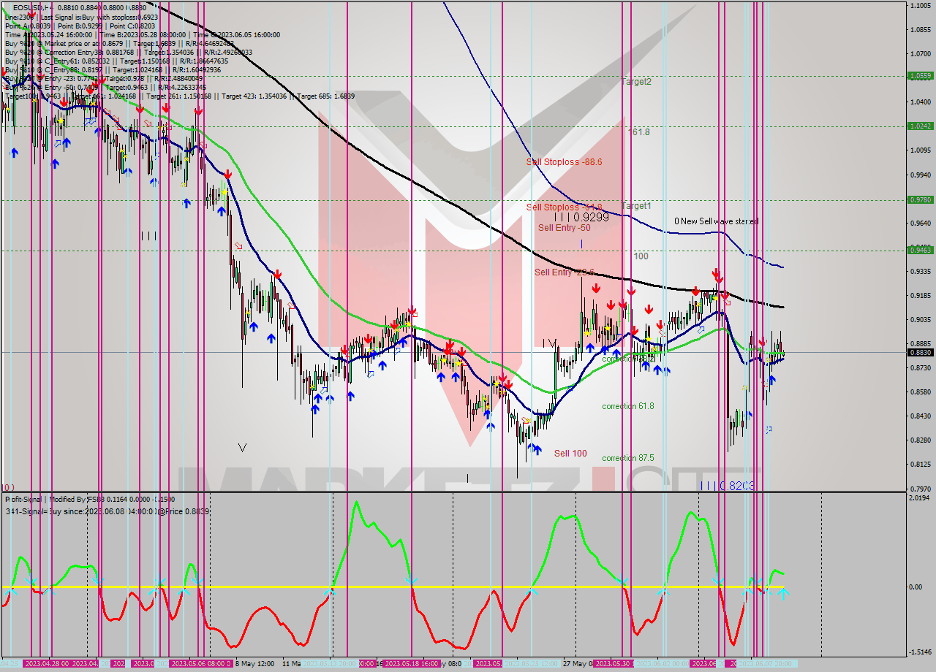Click the Target1 chart label
936x672 pixels.
636,206
